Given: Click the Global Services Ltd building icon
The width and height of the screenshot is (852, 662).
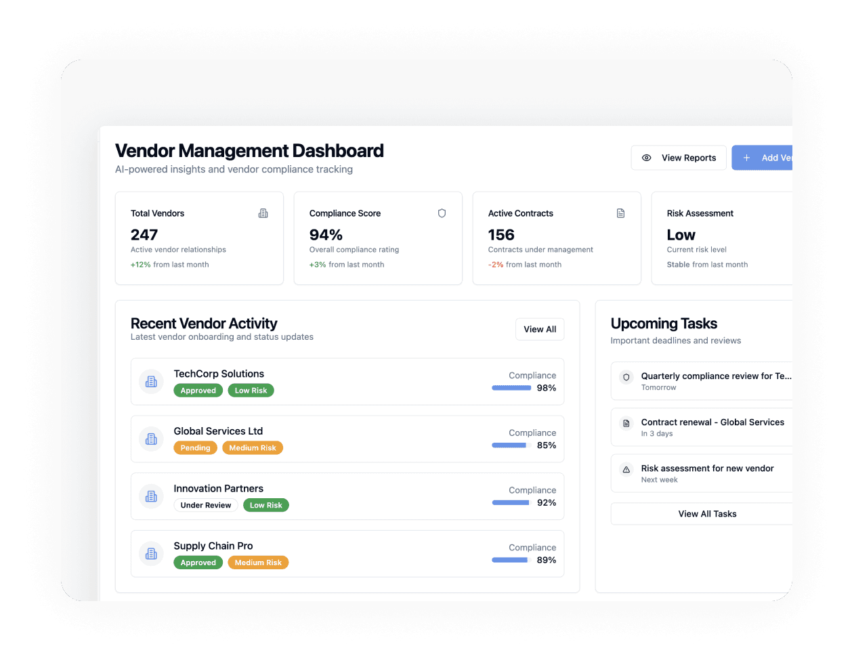Looking at the screenshot, I should [x=151, y=439].
